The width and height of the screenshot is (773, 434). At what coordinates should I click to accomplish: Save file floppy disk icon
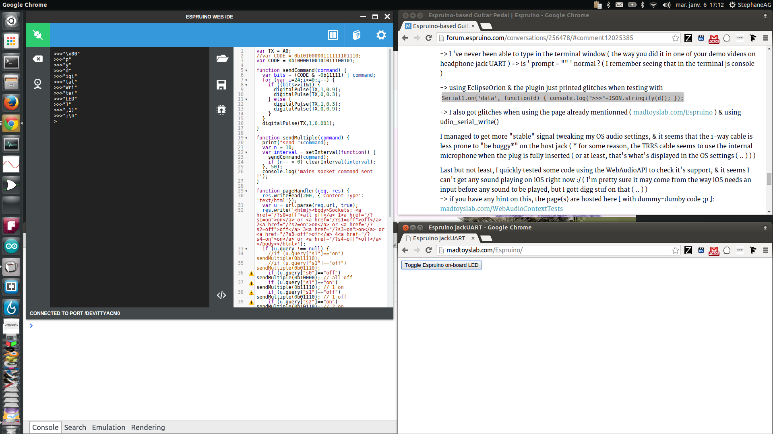coord(221,84)
